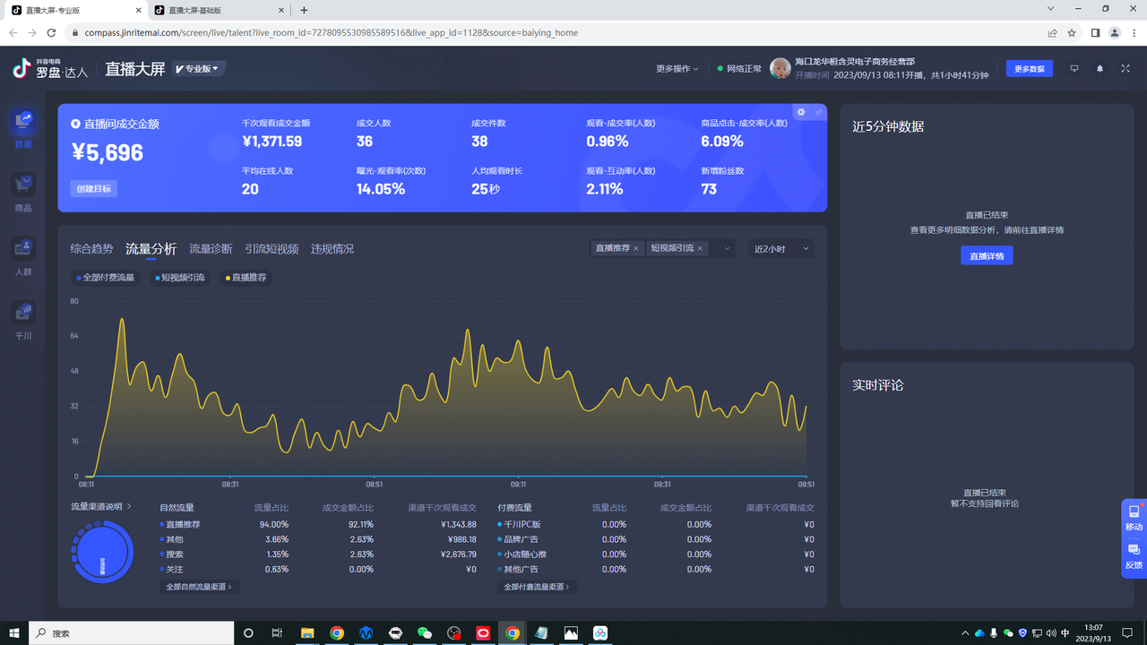Click the screen display icon in header
The width and height of the screenshot is (1147, 645).
[1074, 69]
